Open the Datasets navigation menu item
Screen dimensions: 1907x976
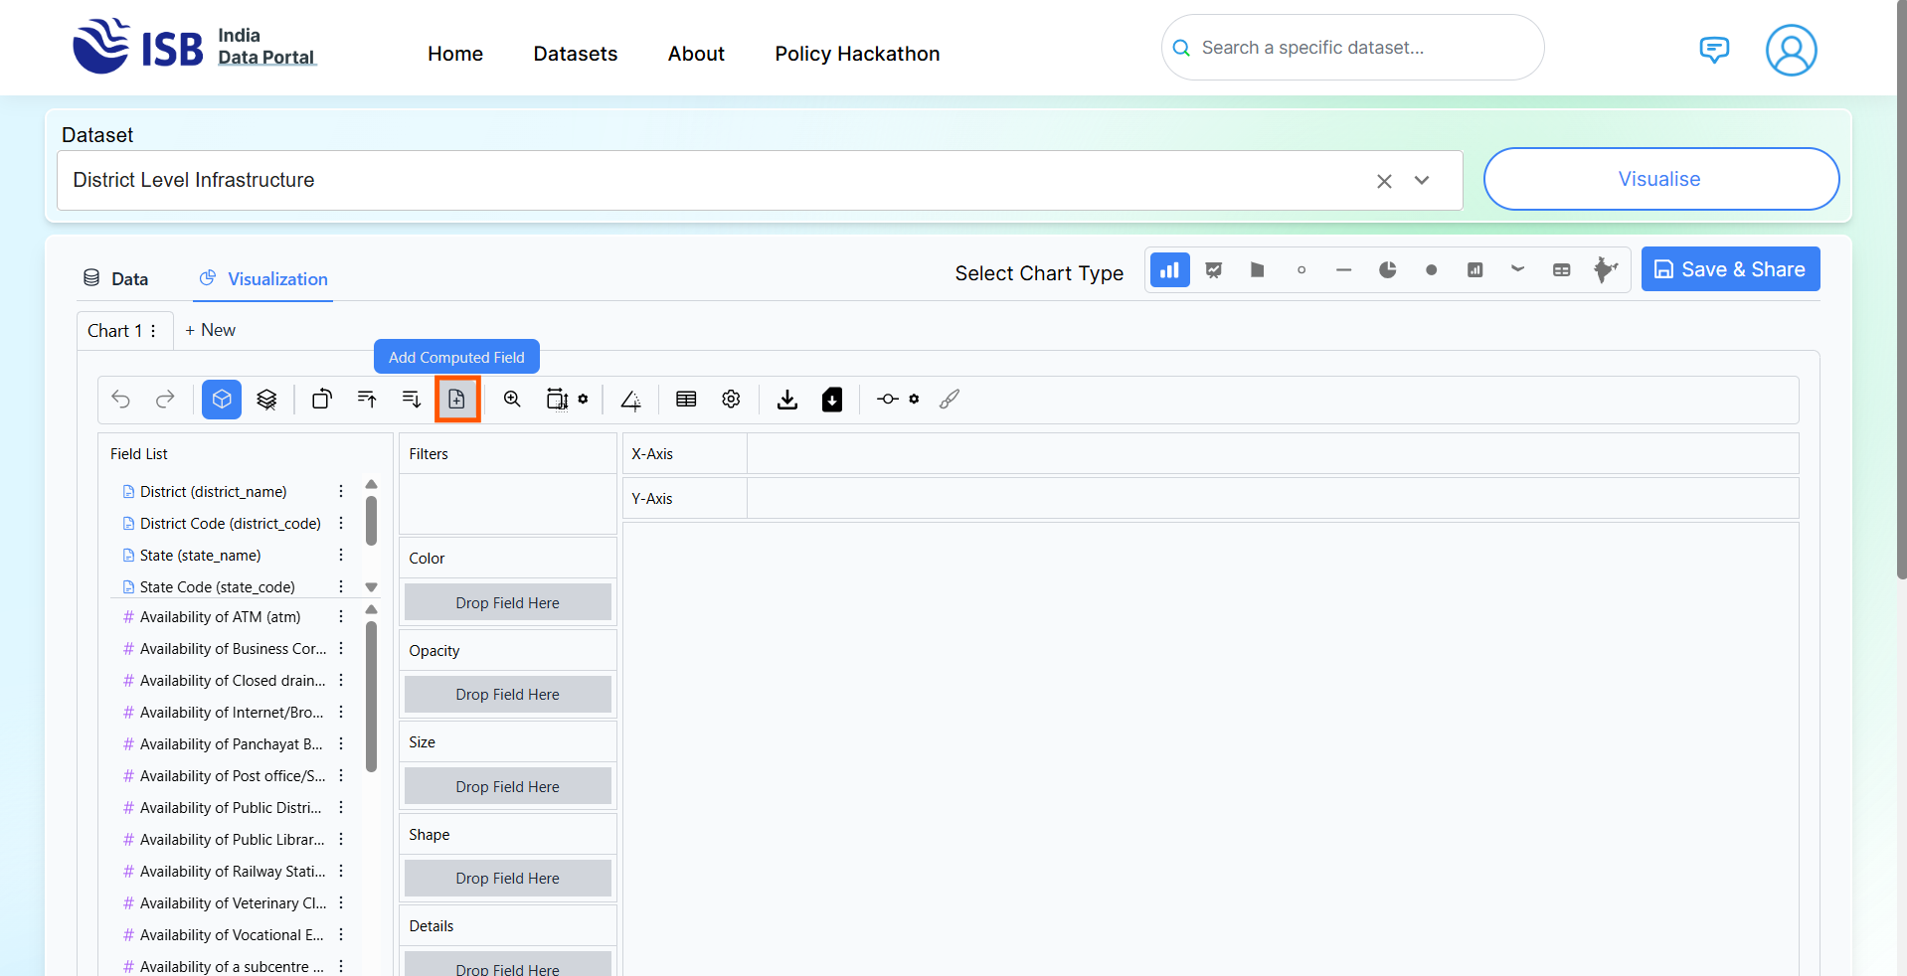pyautogui.click(x=575, y=54)
